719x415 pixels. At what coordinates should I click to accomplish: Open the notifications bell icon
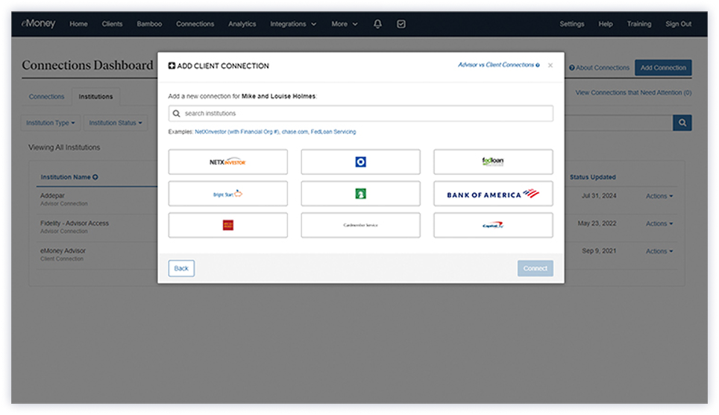point(377,24)
